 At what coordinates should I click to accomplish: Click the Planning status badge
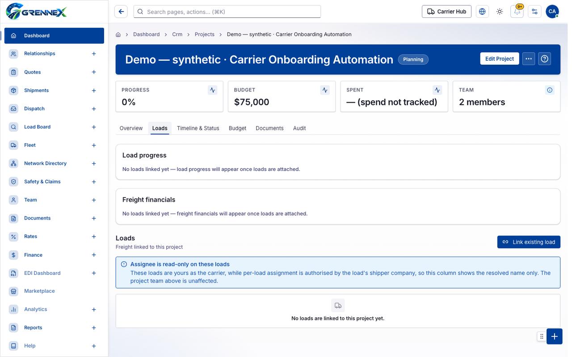click(413, 59)
